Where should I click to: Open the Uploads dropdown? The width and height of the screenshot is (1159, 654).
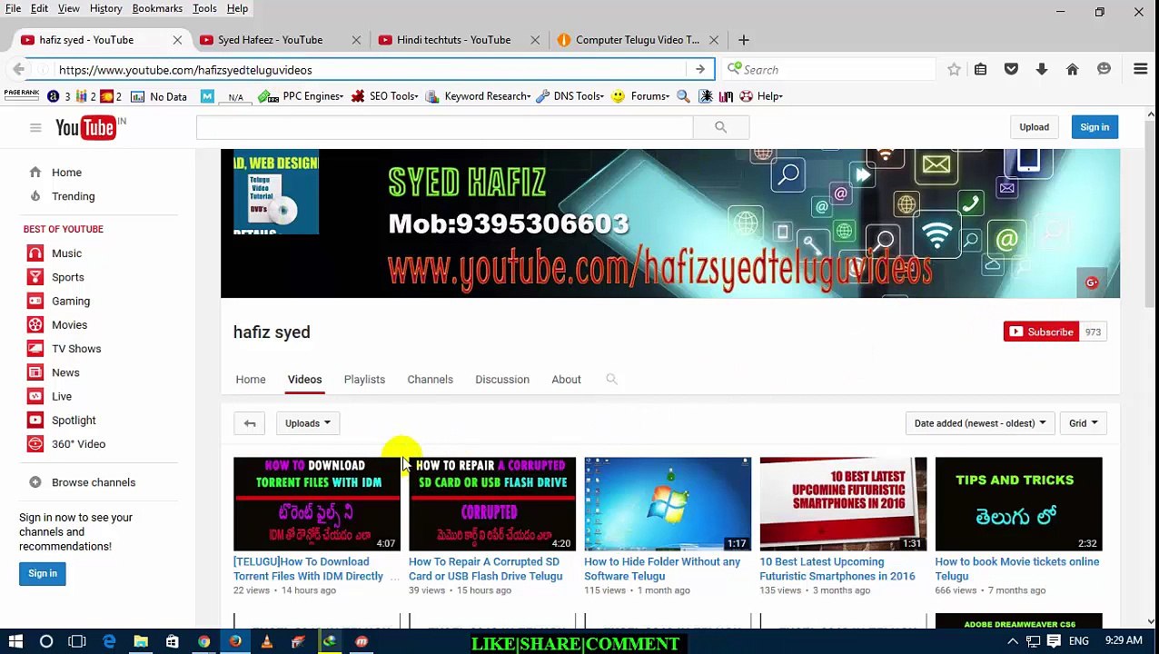(308, 423)
